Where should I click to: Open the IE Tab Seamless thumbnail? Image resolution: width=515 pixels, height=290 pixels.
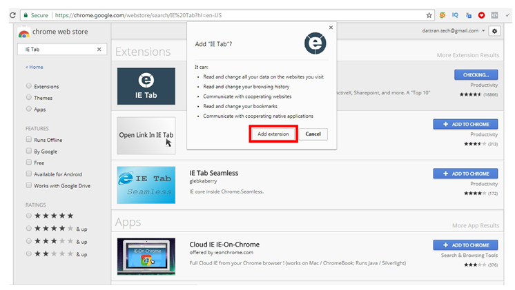click(x=146, y=185)
